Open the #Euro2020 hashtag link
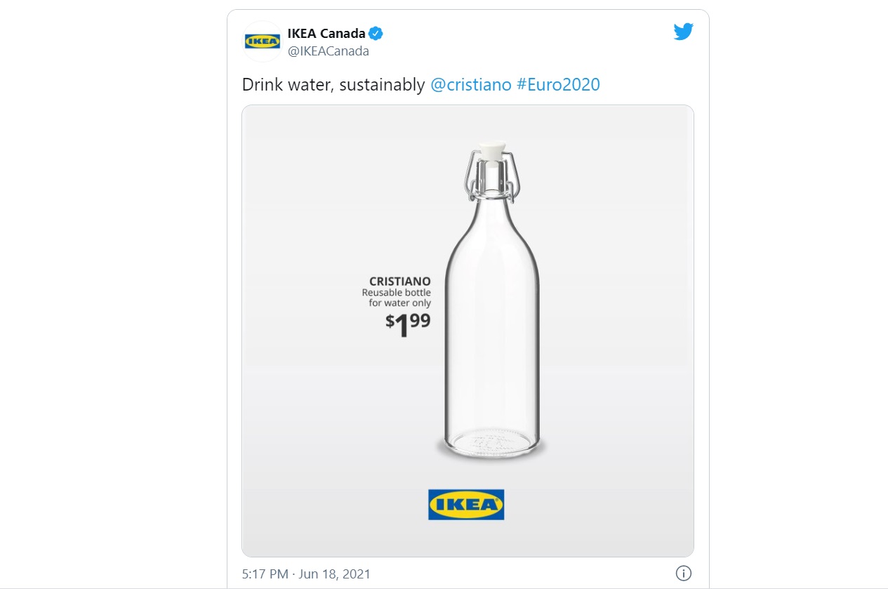 point(558,85)
